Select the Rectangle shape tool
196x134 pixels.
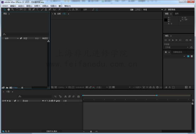30,10
